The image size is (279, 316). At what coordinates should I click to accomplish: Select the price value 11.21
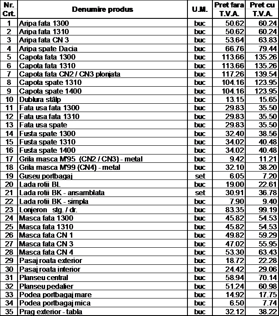268,159
